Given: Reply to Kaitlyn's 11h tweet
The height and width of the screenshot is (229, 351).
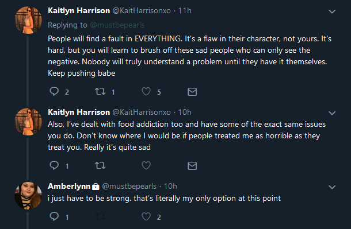Looking at the screenshot, I should click(54, 91).
